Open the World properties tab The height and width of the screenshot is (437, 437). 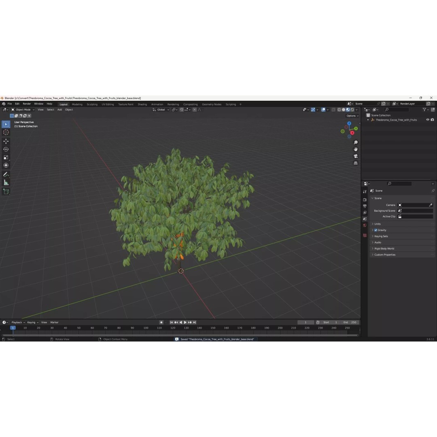(365, 225)
